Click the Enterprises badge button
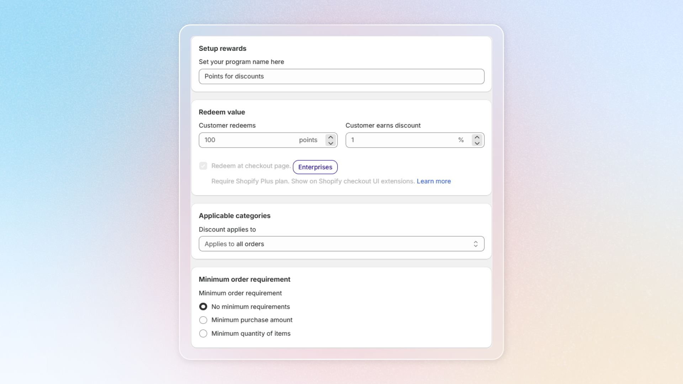 [315, 167]
